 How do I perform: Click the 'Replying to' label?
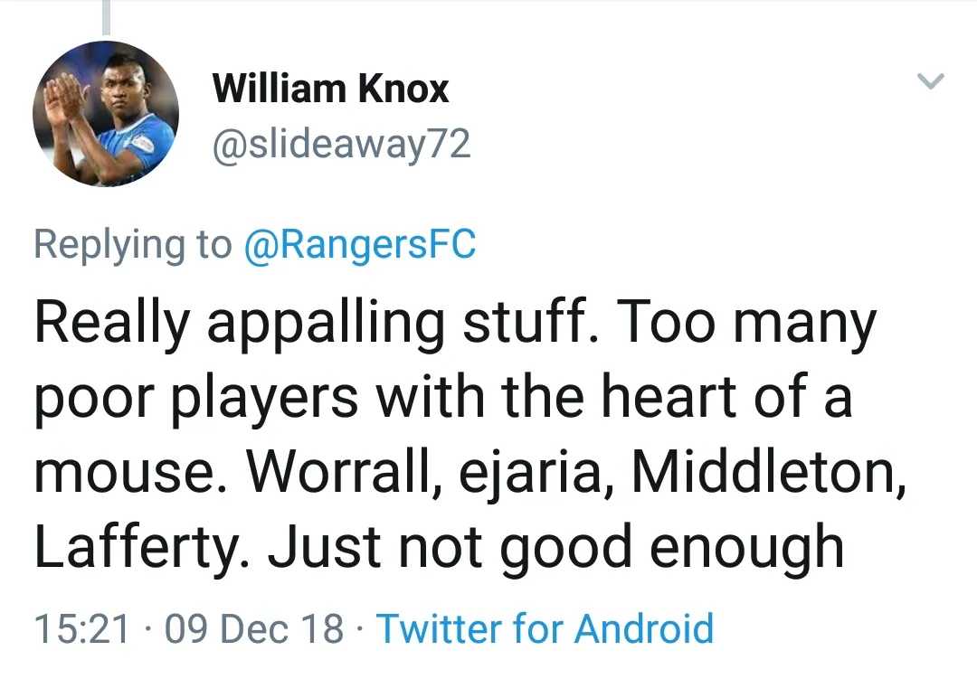click(133, 245)
